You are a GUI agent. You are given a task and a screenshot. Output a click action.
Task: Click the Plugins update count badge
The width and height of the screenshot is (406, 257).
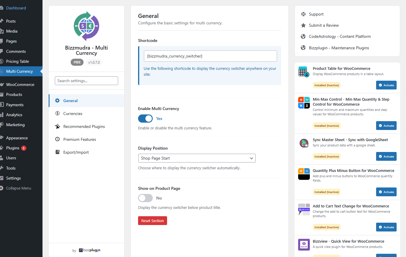(x=24, y=148)
